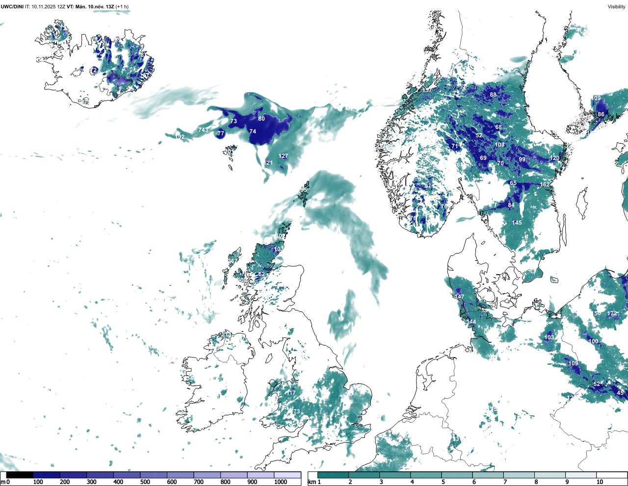This screenshot has width=628, height=486.
Task: Click the 8–9 km pale legend swatch
Action: coord(550,475)
